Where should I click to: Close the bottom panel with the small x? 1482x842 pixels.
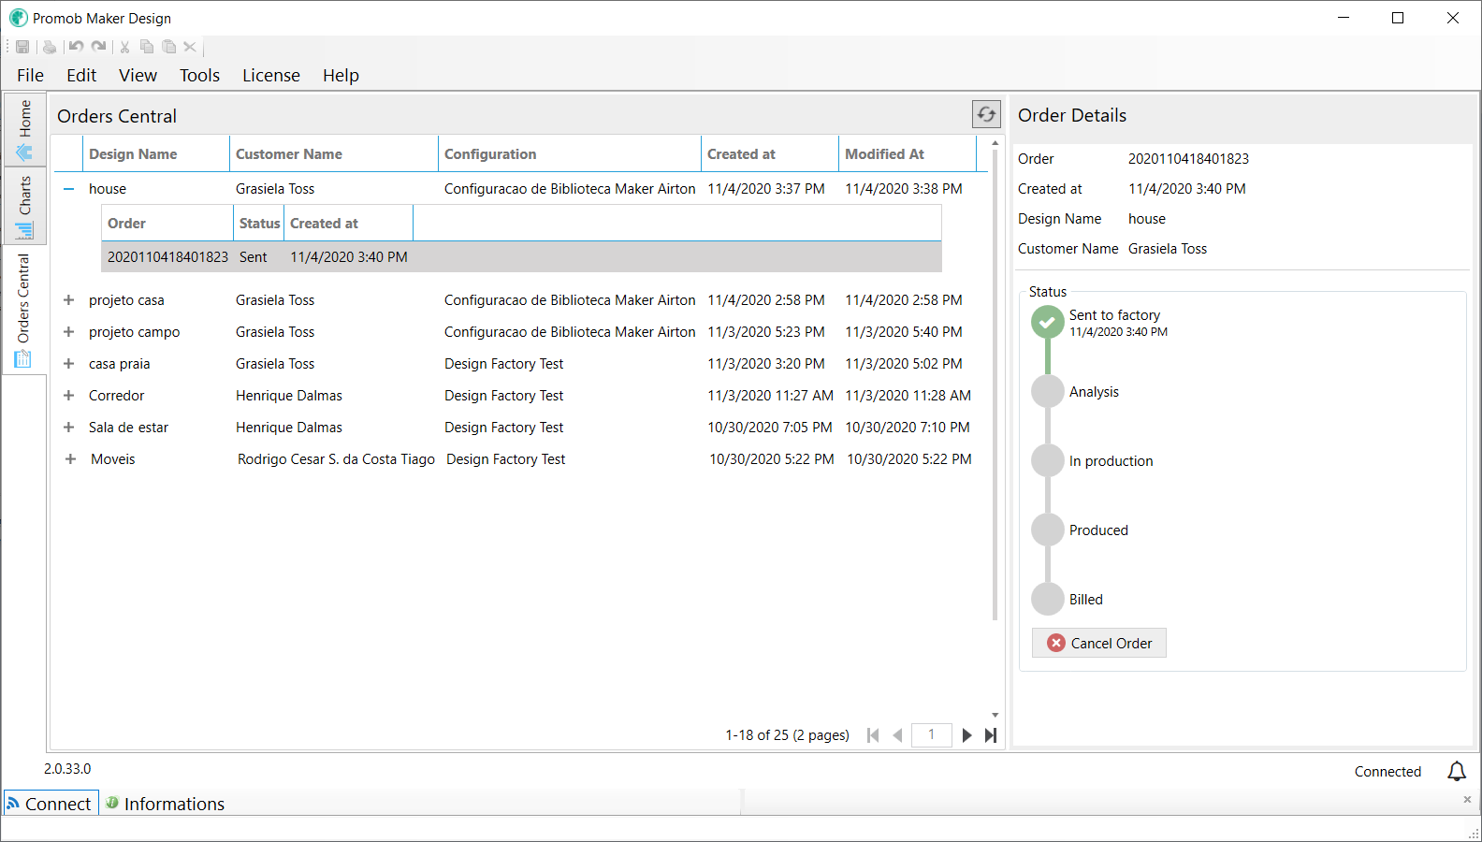[1467, 799]
